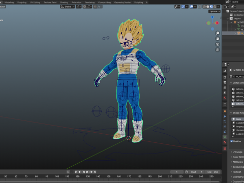Toggle use preview range clock icon
This screenshot has width=244, height=183.
187,172
